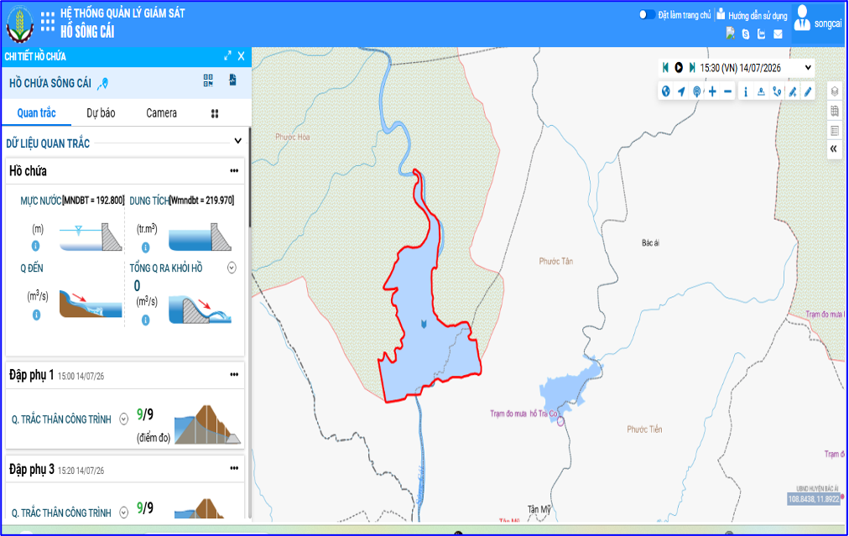
Task: Switch to the 'Quan trắc' tab
Action: click(x=36, y=112)
